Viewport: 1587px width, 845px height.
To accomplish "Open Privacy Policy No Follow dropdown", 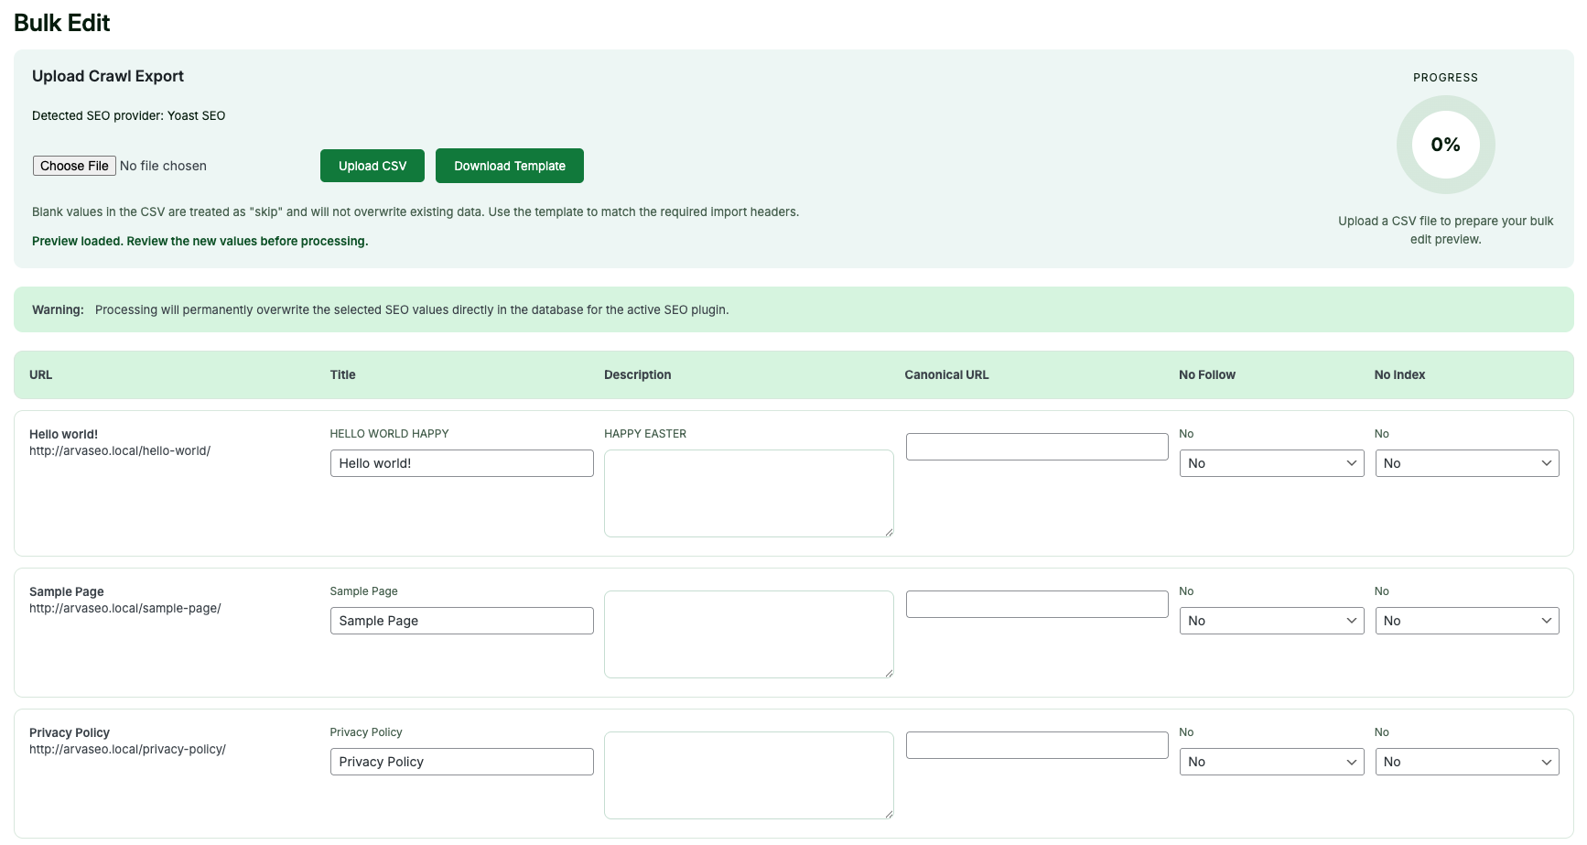I will tap(1270, 762).
